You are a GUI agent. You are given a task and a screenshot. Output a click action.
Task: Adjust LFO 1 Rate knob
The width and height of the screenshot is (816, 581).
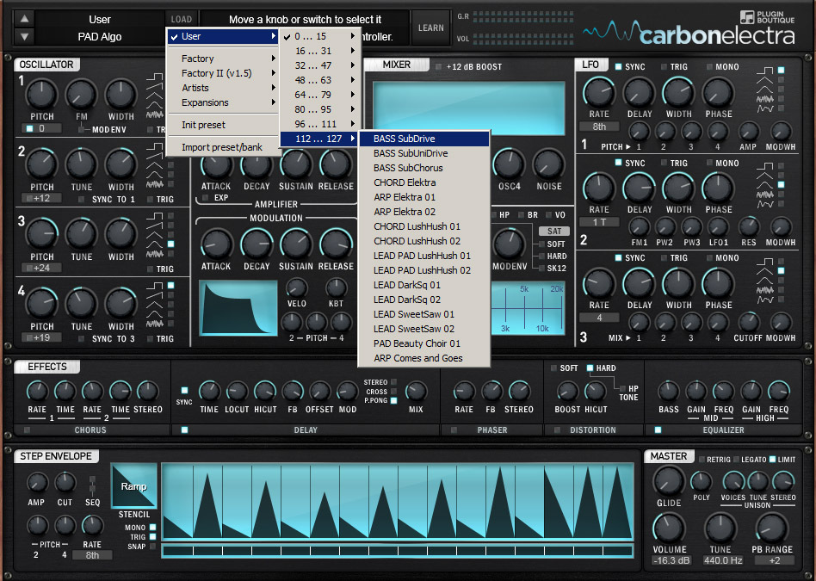point(599,93)
